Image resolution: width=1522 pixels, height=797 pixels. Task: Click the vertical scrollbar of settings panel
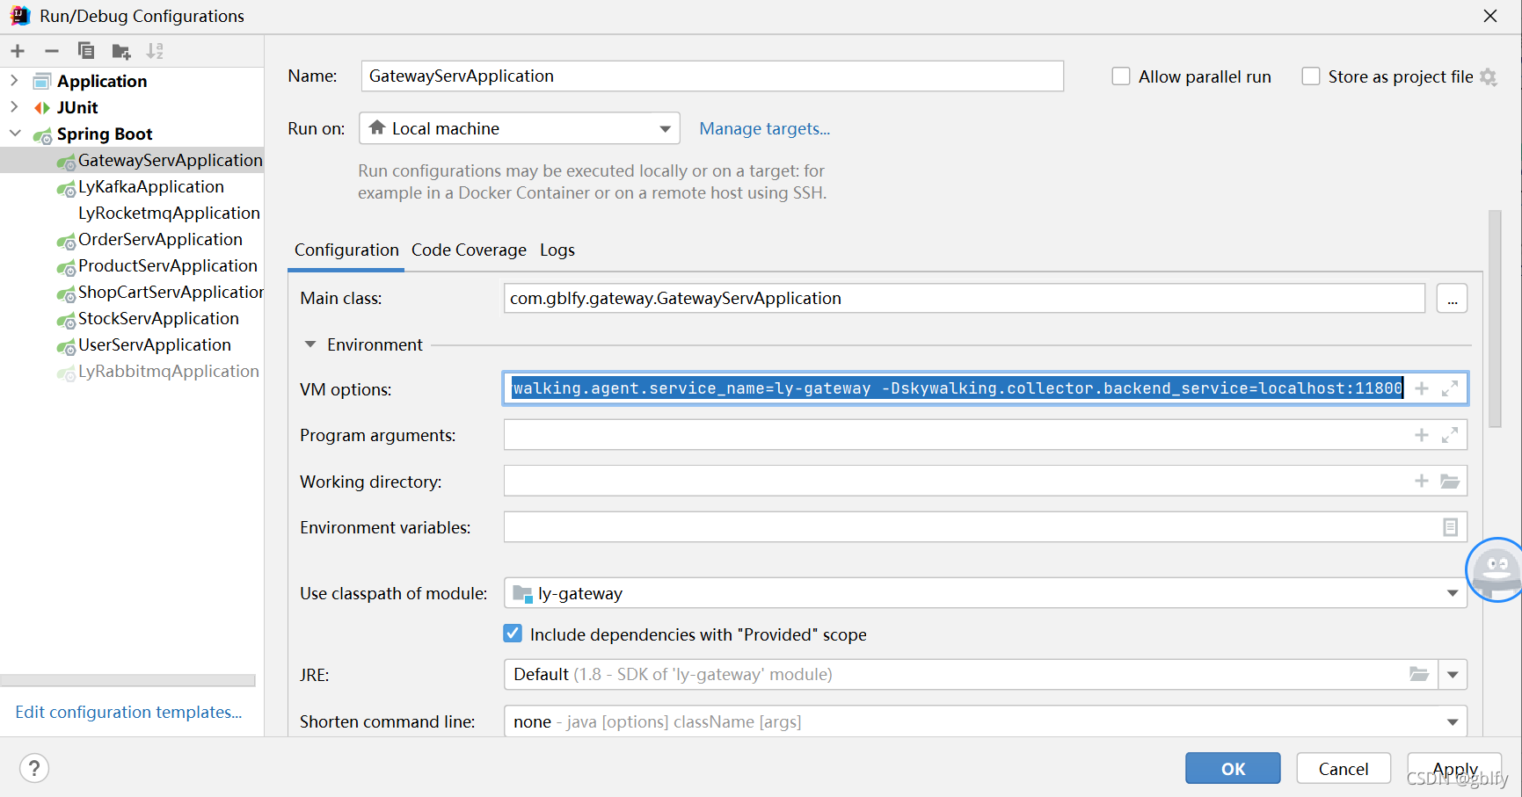tap(1495, 319)
